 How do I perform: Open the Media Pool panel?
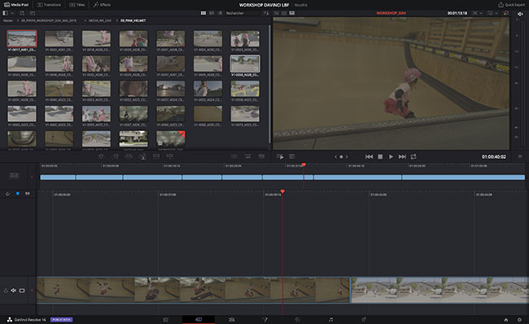(x=16, y=5)
